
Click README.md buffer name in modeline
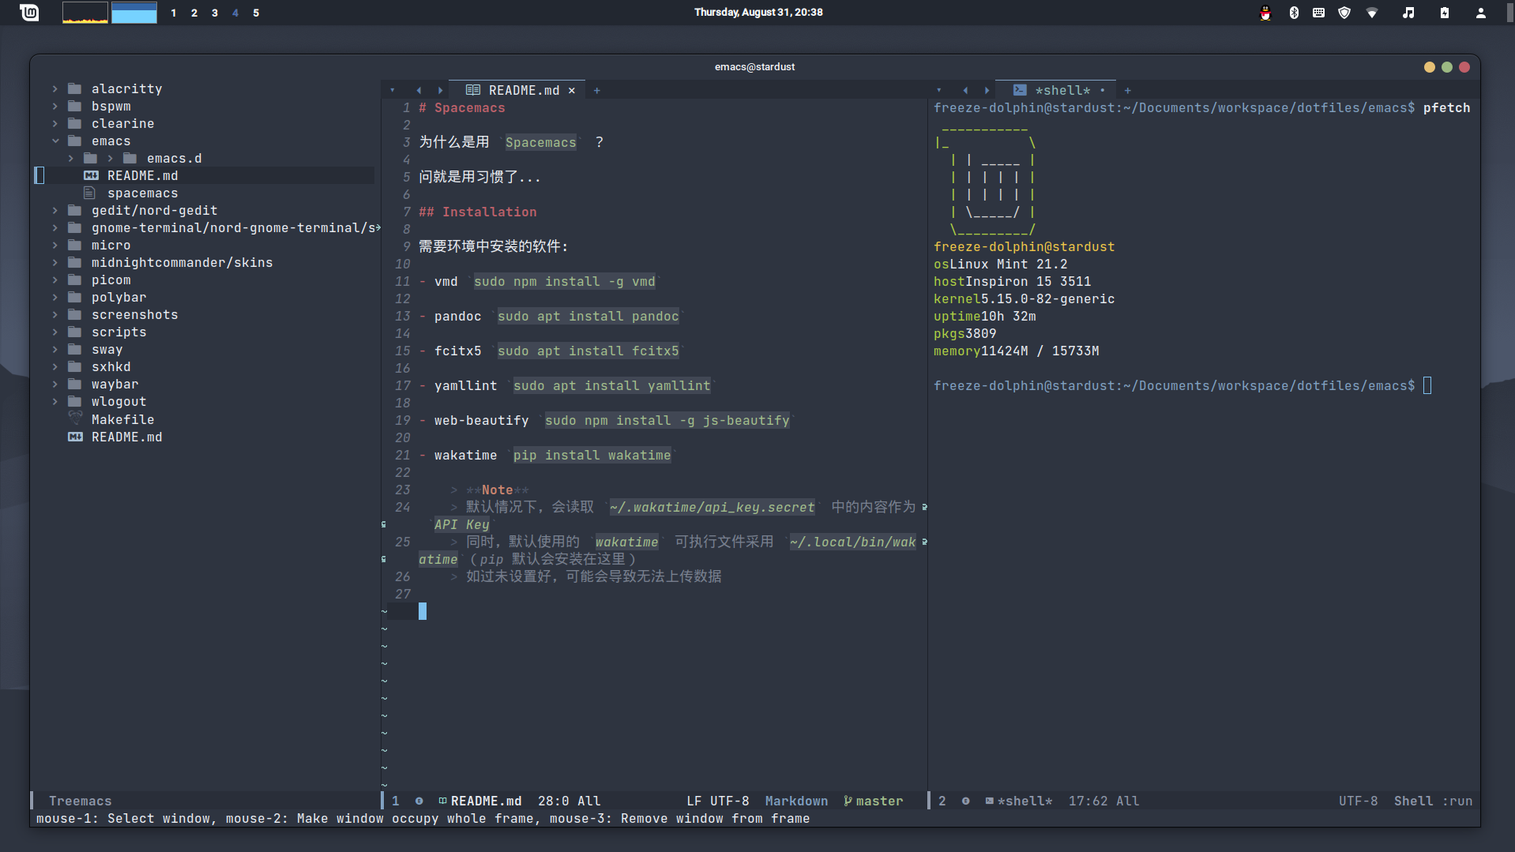[x=486, y=801]
